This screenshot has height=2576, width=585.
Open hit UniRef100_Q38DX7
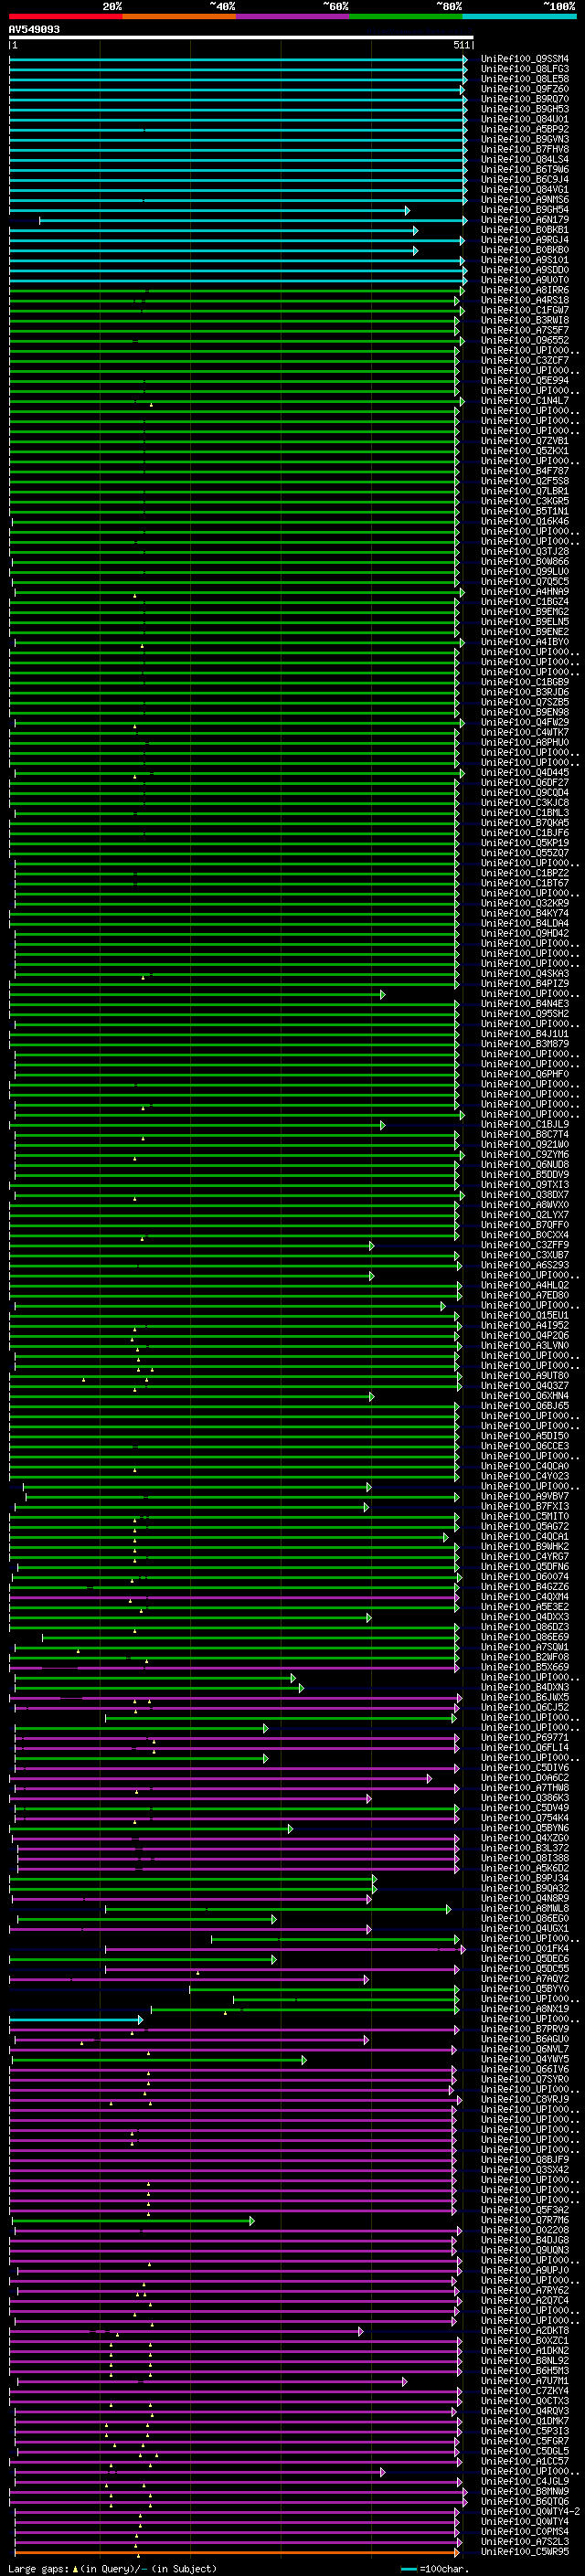(524, 1195)
